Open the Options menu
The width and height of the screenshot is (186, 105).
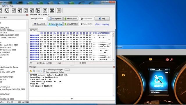coord(5,6)
